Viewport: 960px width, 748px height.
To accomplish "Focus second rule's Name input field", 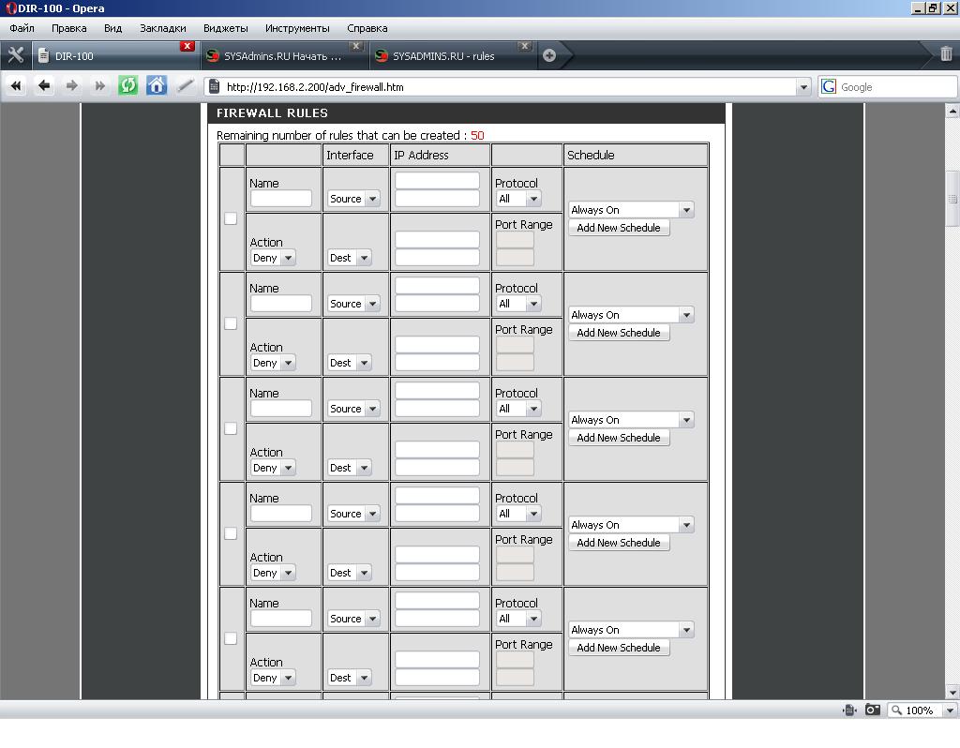I will pos(281,304).
